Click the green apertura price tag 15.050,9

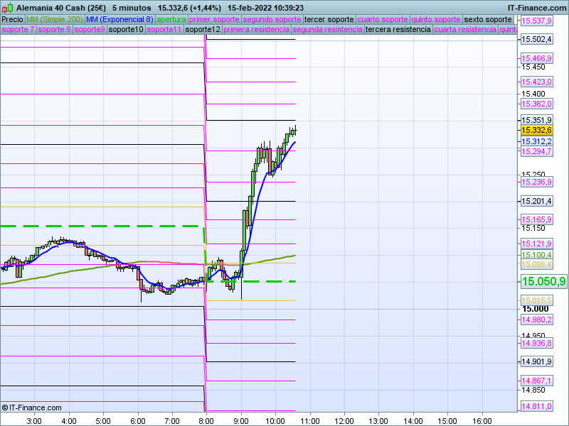(x=543, y=281)
